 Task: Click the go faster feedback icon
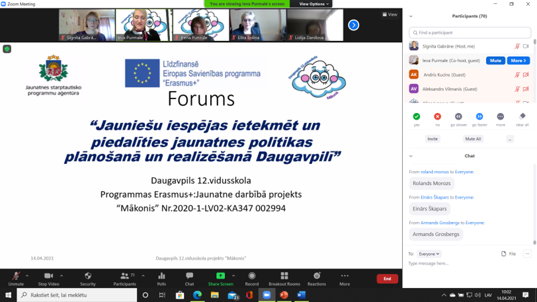pyautogui.click(x=479, y=117)
